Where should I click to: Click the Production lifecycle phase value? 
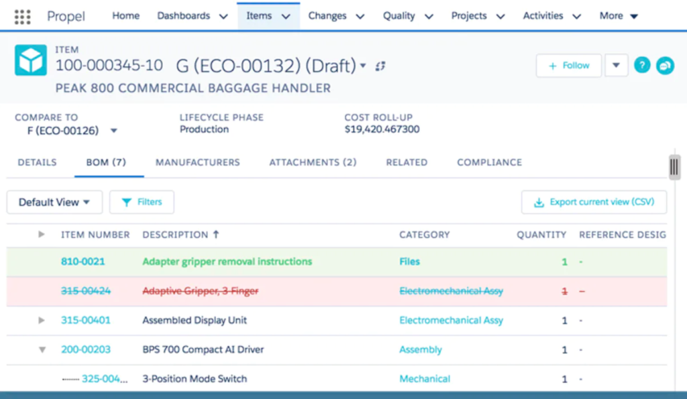pos(204,129)
